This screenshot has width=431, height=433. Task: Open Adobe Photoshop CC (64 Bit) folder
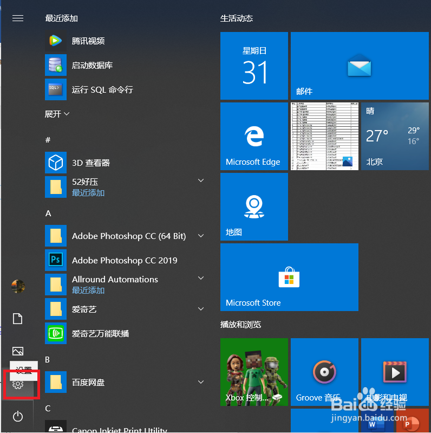pyautogui.click(x=126, y=236)
